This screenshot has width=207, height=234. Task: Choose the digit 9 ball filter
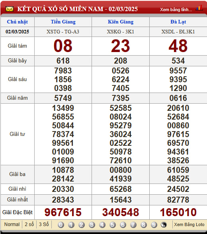[154, 225]
